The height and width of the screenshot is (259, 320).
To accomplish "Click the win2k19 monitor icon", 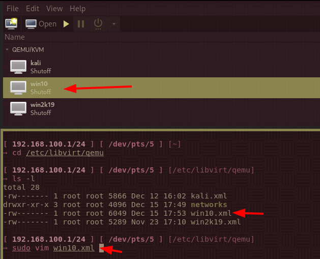I will pos(18,108).
